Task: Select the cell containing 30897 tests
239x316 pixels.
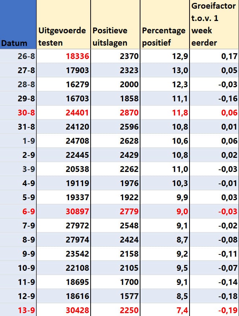Action: (64, 211)
